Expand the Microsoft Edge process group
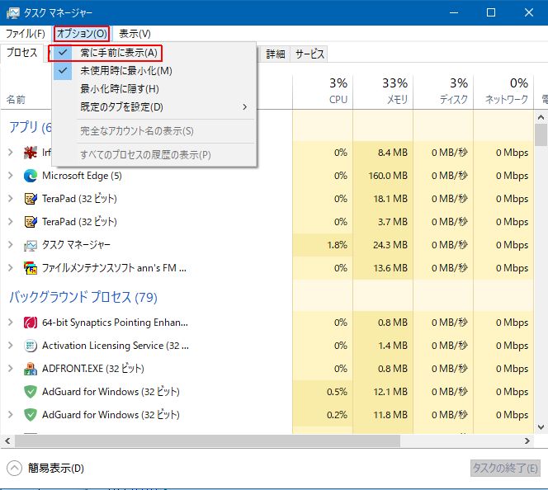Viewport: 548px width, 490px height. point(10,176)
